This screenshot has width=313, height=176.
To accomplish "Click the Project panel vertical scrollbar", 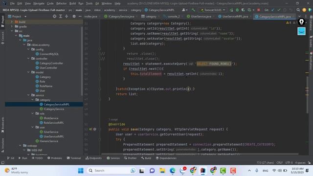I will 82,61.
